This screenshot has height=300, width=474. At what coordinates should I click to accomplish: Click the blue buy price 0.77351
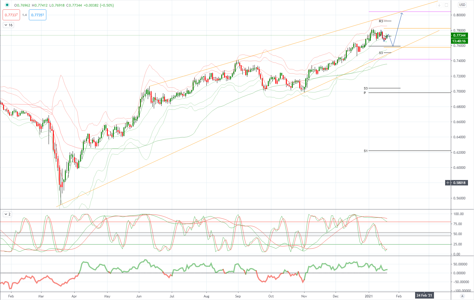click(x=37, y=15)
